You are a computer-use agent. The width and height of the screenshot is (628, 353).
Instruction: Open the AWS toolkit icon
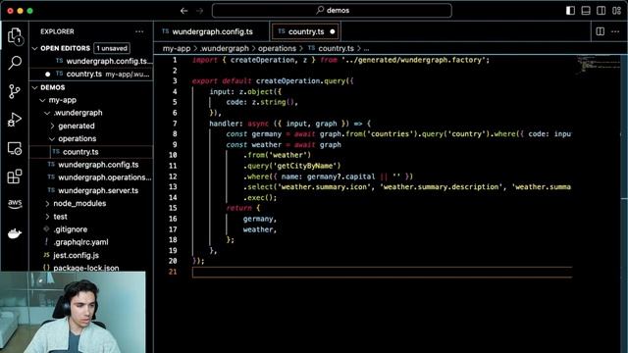[15, 204]
